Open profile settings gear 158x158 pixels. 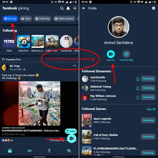tap(154, 8)
